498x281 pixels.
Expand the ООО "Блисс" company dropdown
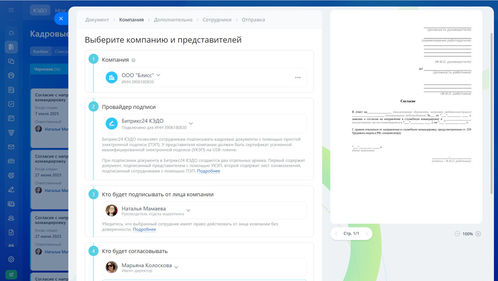pyautogui.click(x=158, y=75)
